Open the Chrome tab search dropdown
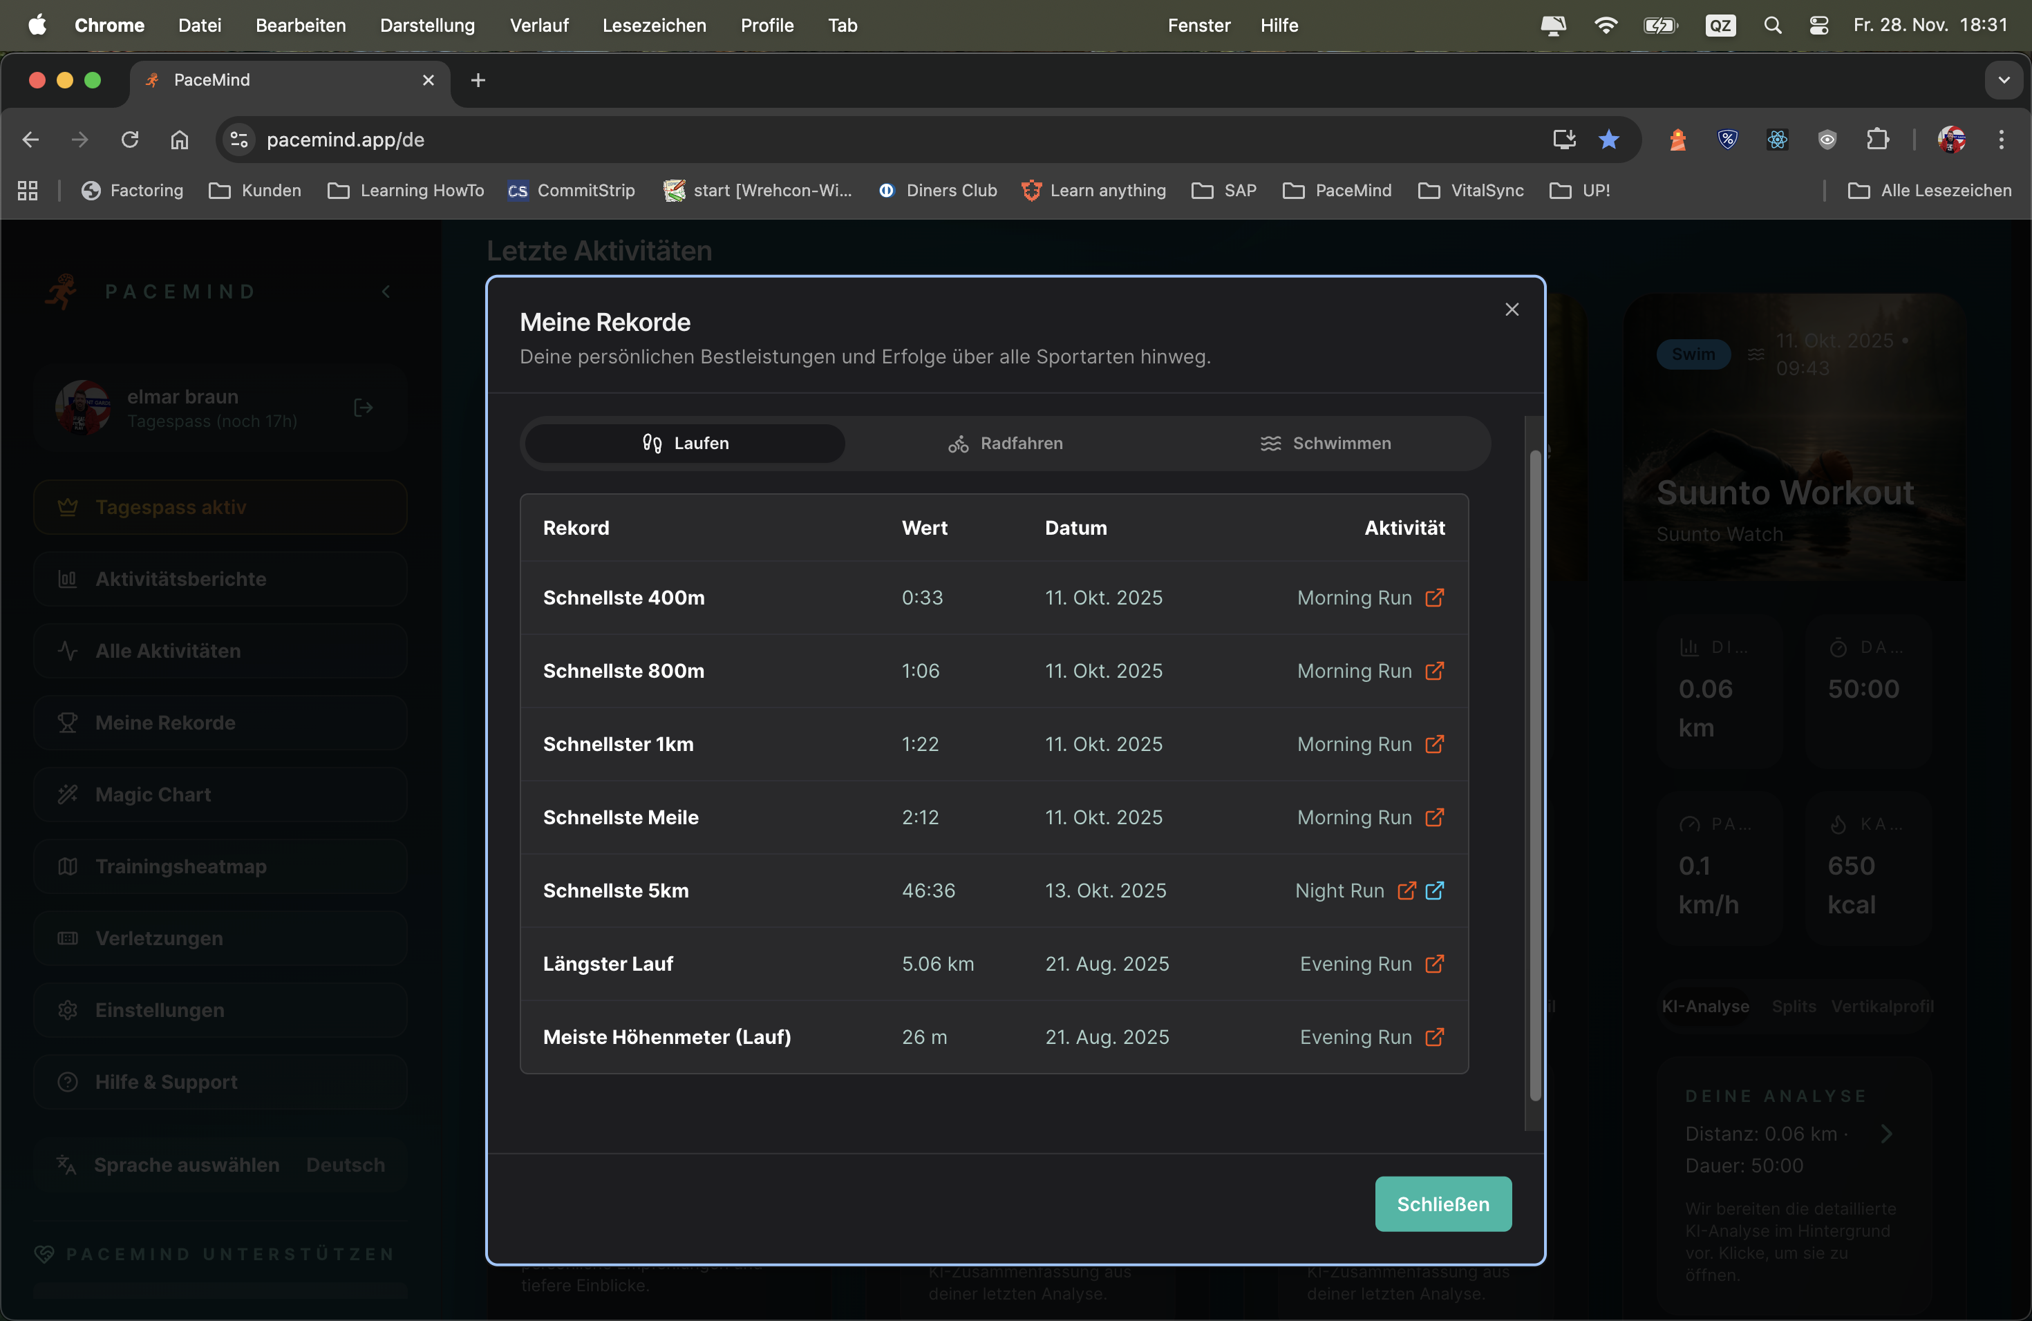This screenshot has width=2032, height=1321. pos(2003,80)
